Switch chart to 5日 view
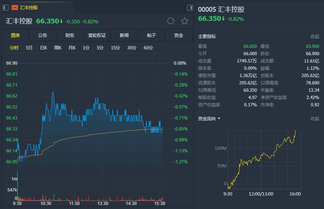This screenshot has width=324, height=209. click(x=29, y=48)
